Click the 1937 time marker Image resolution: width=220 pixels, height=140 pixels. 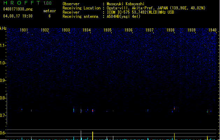pyautogui.click(x=149, y=30)
